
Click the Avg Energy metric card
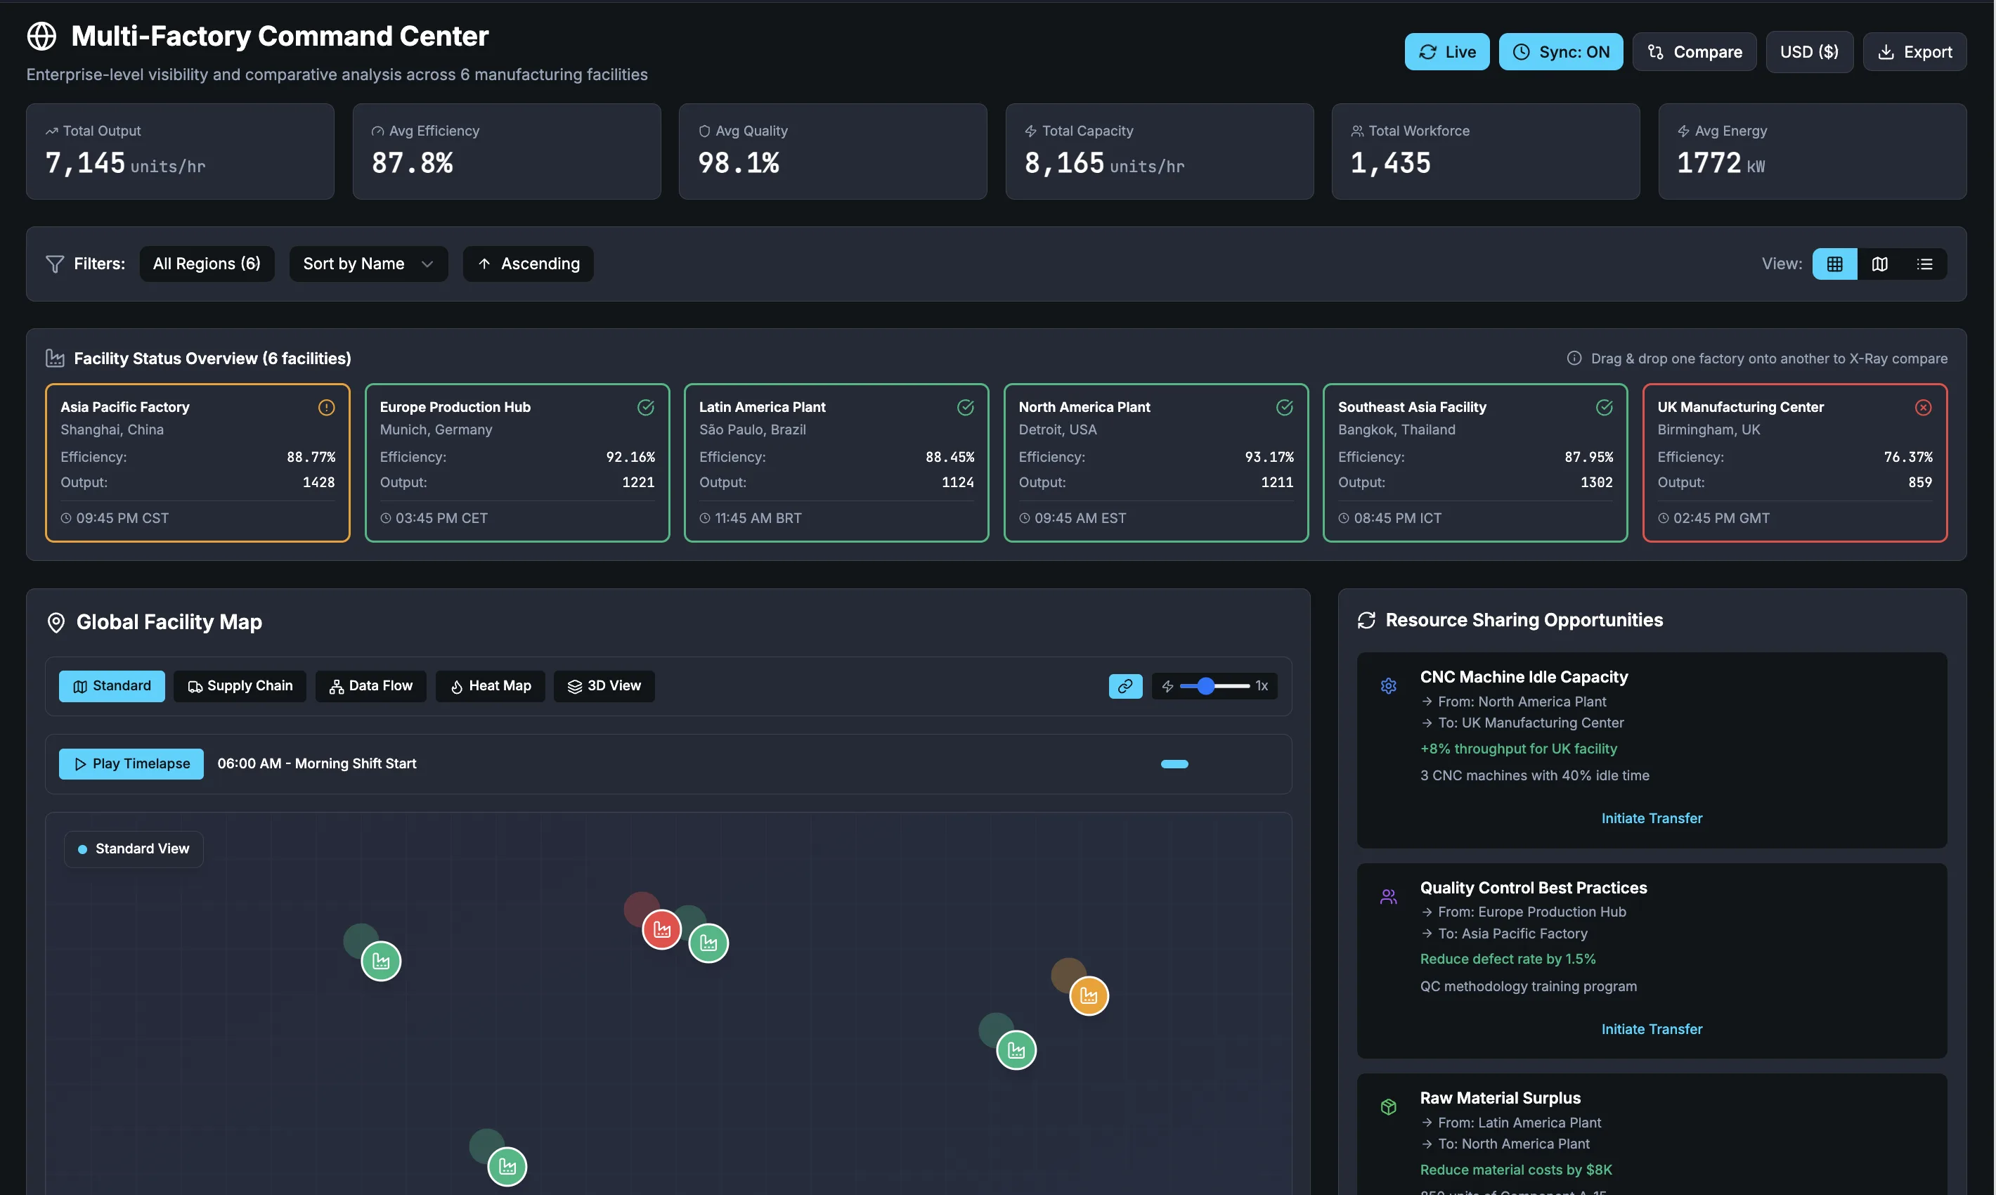point(1813,151)
